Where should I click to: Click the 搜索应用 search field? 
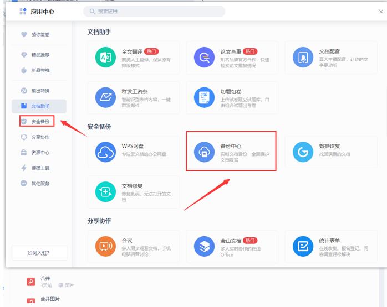[154, 12]
